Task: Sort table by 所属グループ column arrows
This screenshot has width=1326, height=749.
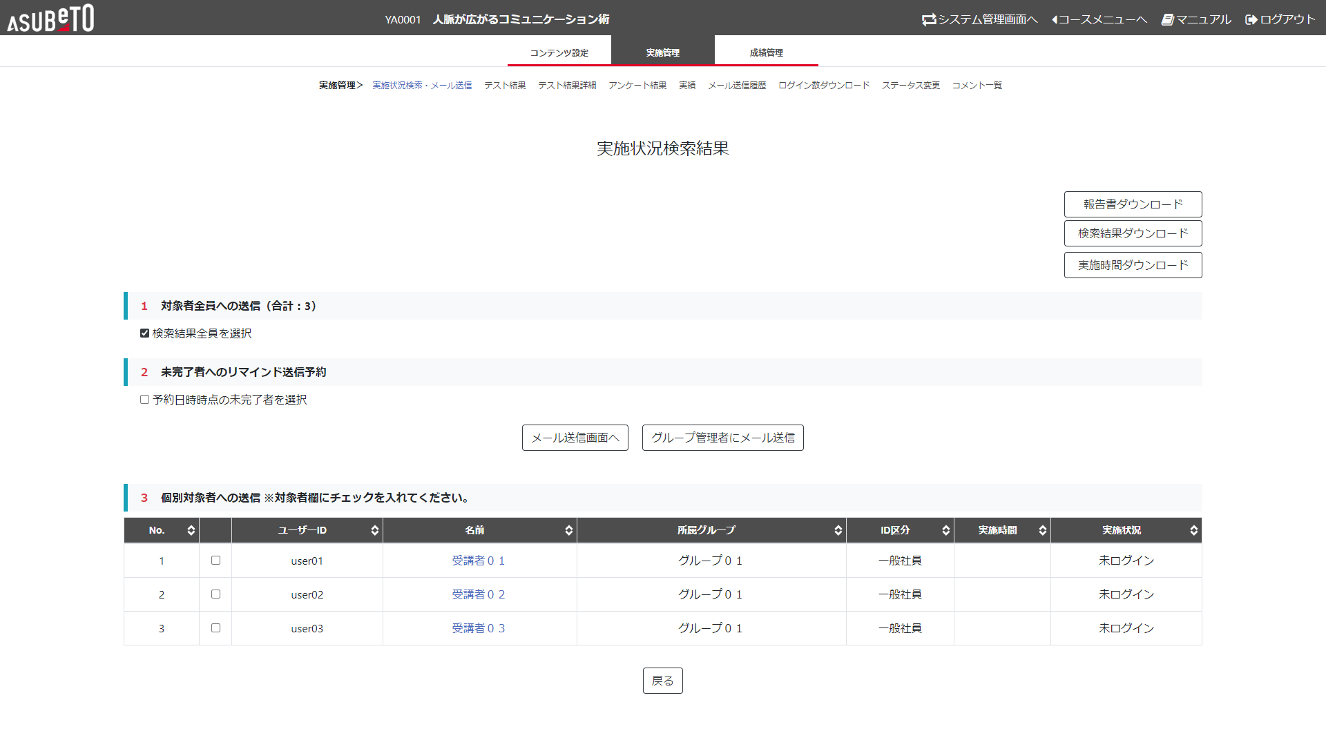Action: [x=838, y=530]
